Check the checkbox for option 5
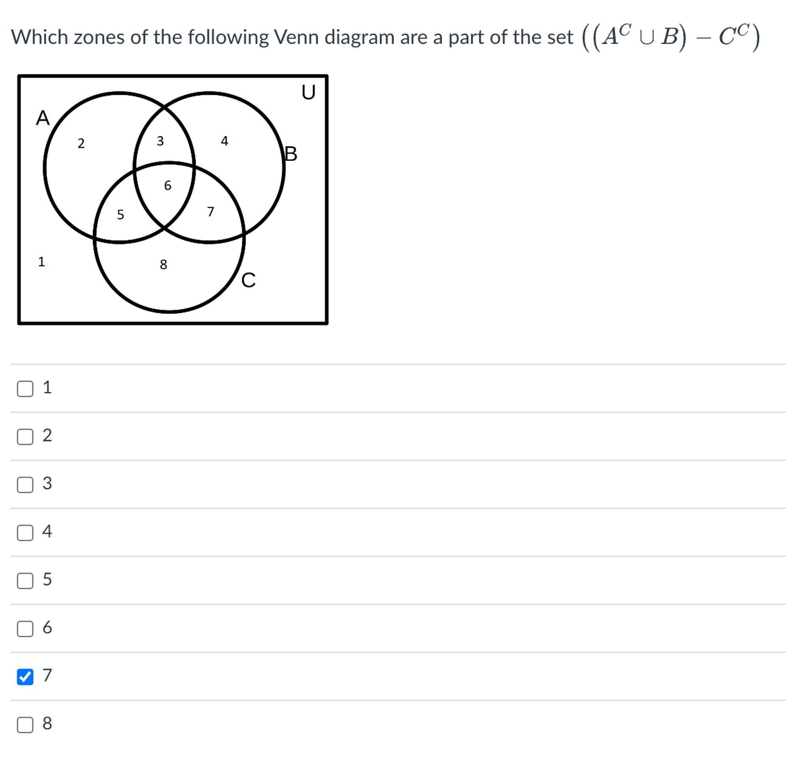 coord(25,580)
